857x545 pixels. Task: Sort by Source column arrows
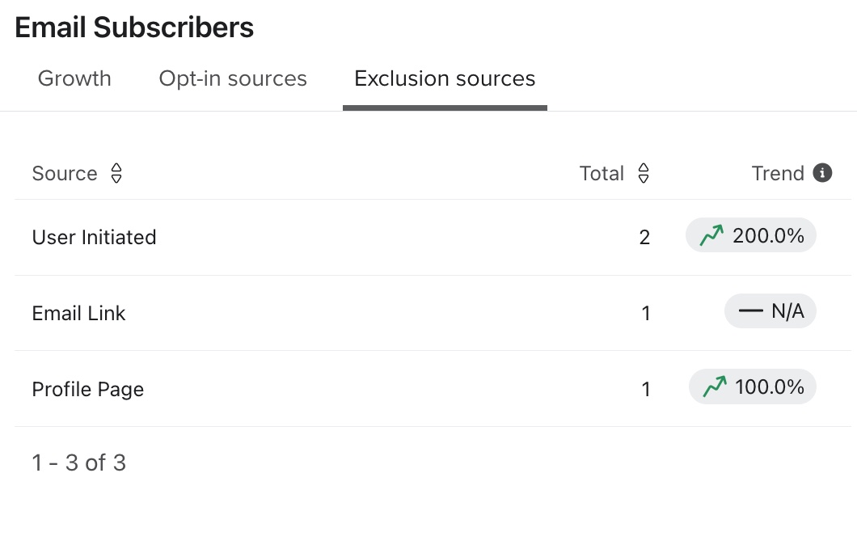point(116,173)
